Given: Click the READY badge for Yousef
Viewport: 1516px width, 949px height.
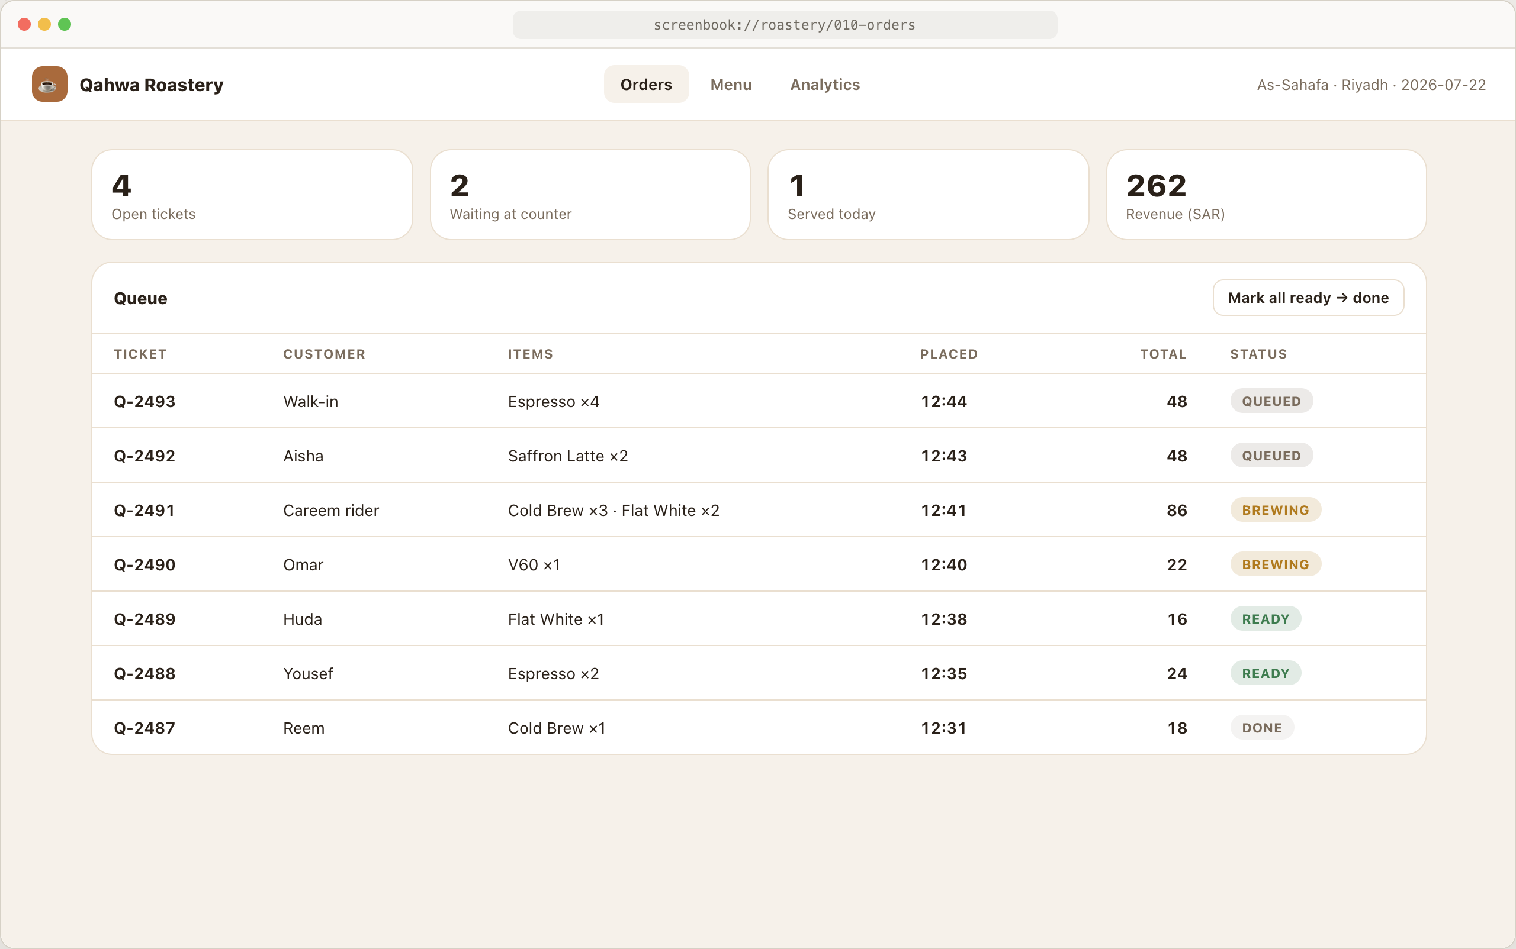Looking at the screenshot, I should click(1266, 673).
